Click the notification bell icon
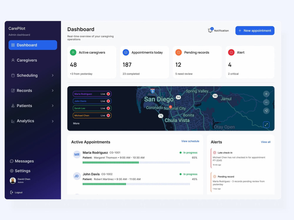294x220 pixels. coord(211,30)
